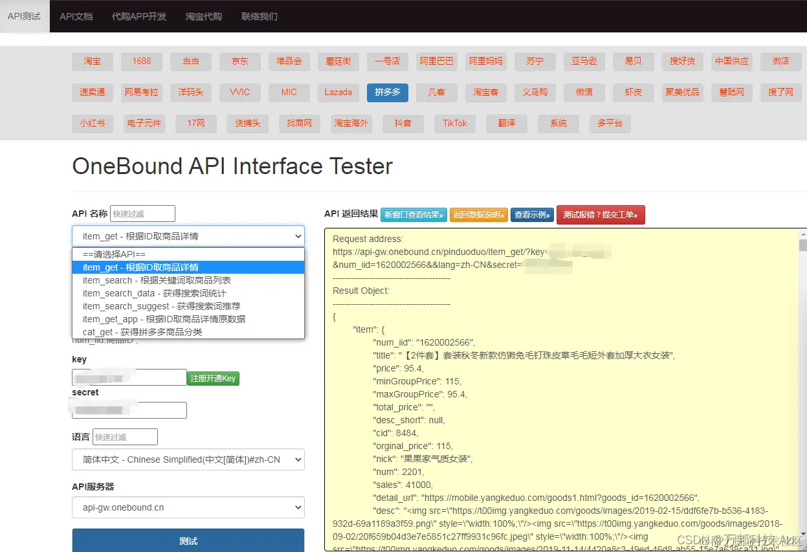Click the 注册开通Key button

pos(213,379)
